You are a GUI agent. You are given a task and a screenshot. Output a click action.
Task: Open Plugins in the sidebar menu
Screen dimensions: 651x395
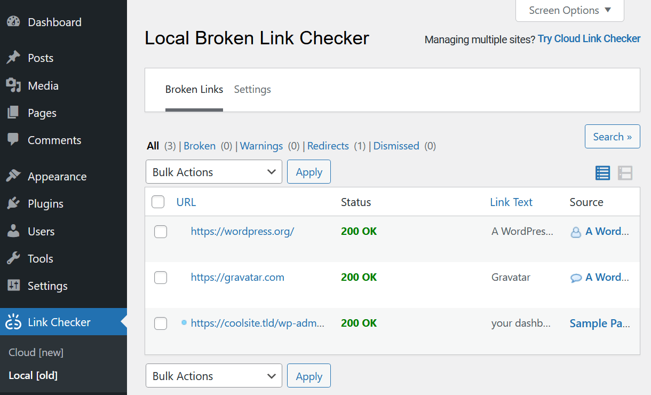pyautogui.click(x=63, y=203)
